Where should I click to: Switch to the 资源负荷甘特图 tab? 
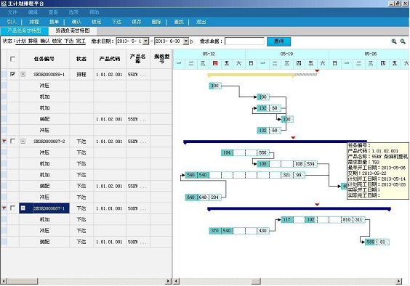click(x=73, y=30)
